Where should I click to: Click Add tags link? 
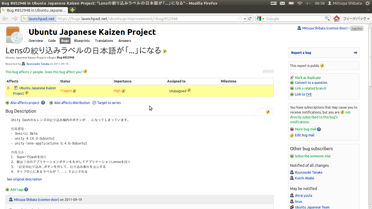tap(17, 189)
